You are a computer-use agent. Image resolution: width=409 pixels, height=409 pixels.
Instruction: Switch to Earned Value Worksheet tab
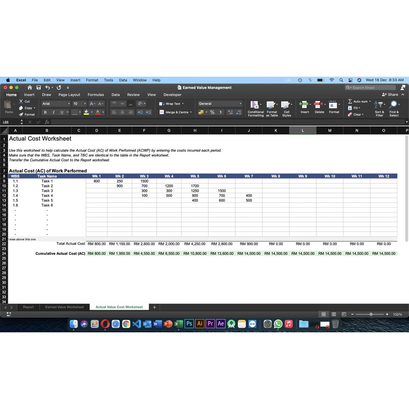click(64, 307)
